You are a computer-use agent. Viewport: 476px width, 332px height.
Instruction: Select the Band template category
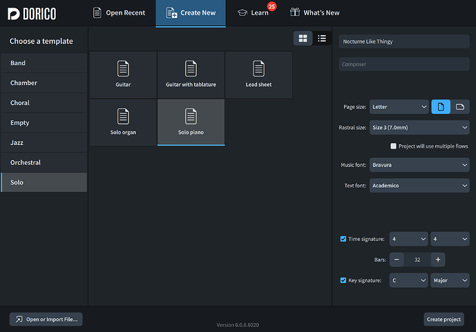44,63
